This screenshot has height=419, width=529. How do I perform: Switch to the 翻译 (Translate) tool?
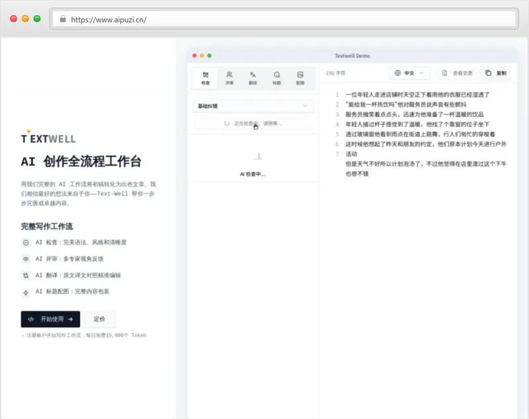click(253, 78)
